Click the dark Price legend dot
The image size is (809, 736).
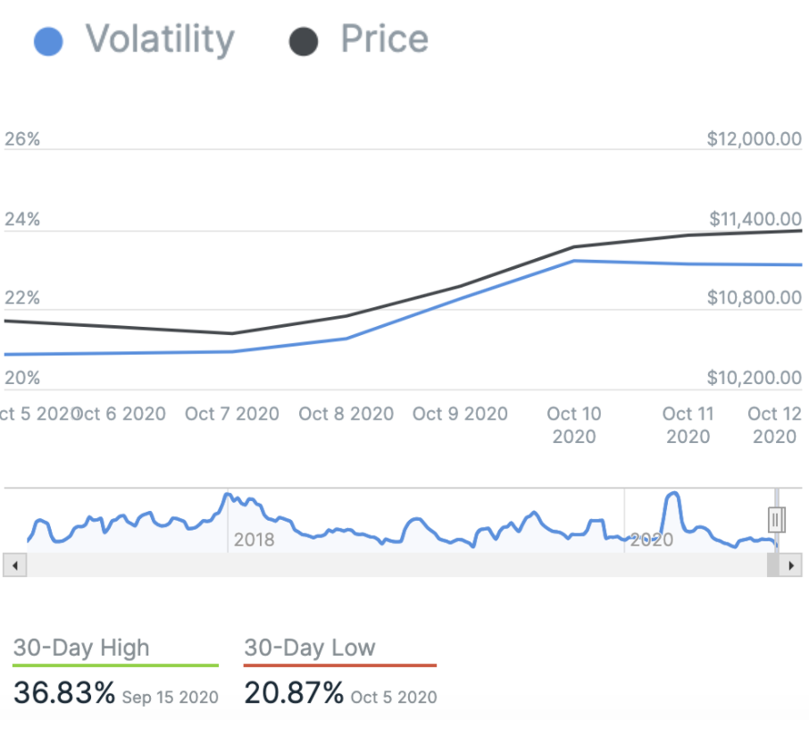[304, 41]
